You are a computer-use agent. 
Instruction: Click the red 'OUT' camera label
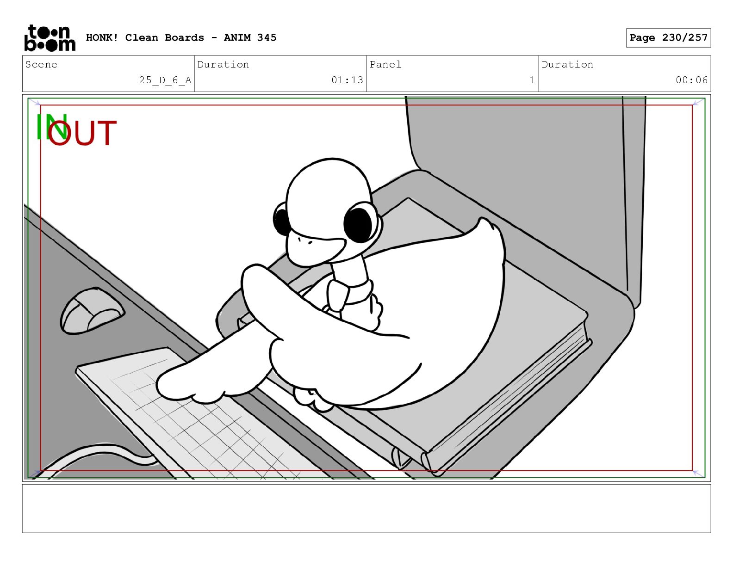pyautogui.click(x=82, y=134)
